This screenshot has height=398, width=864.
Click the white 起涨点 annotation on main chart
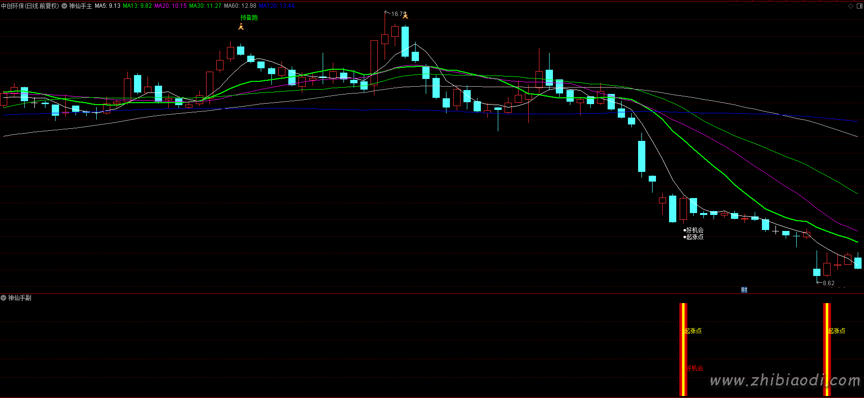[695, 237]
